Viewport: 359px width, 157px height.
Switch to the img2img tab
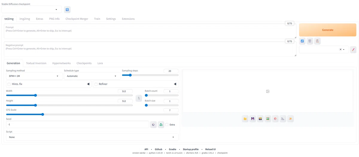tap(25, 19)
